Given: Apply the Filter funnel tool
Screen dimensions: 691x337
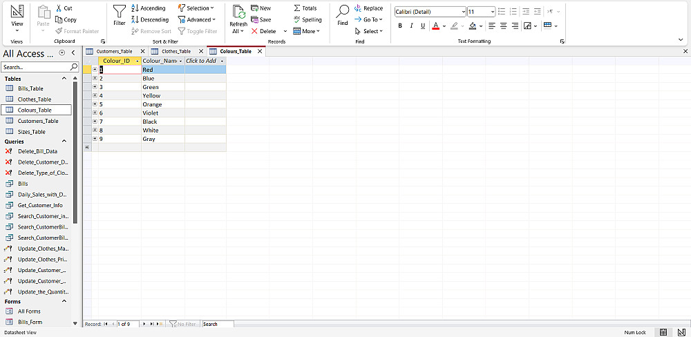Looking at the screenshot, I should coord(120,16).
